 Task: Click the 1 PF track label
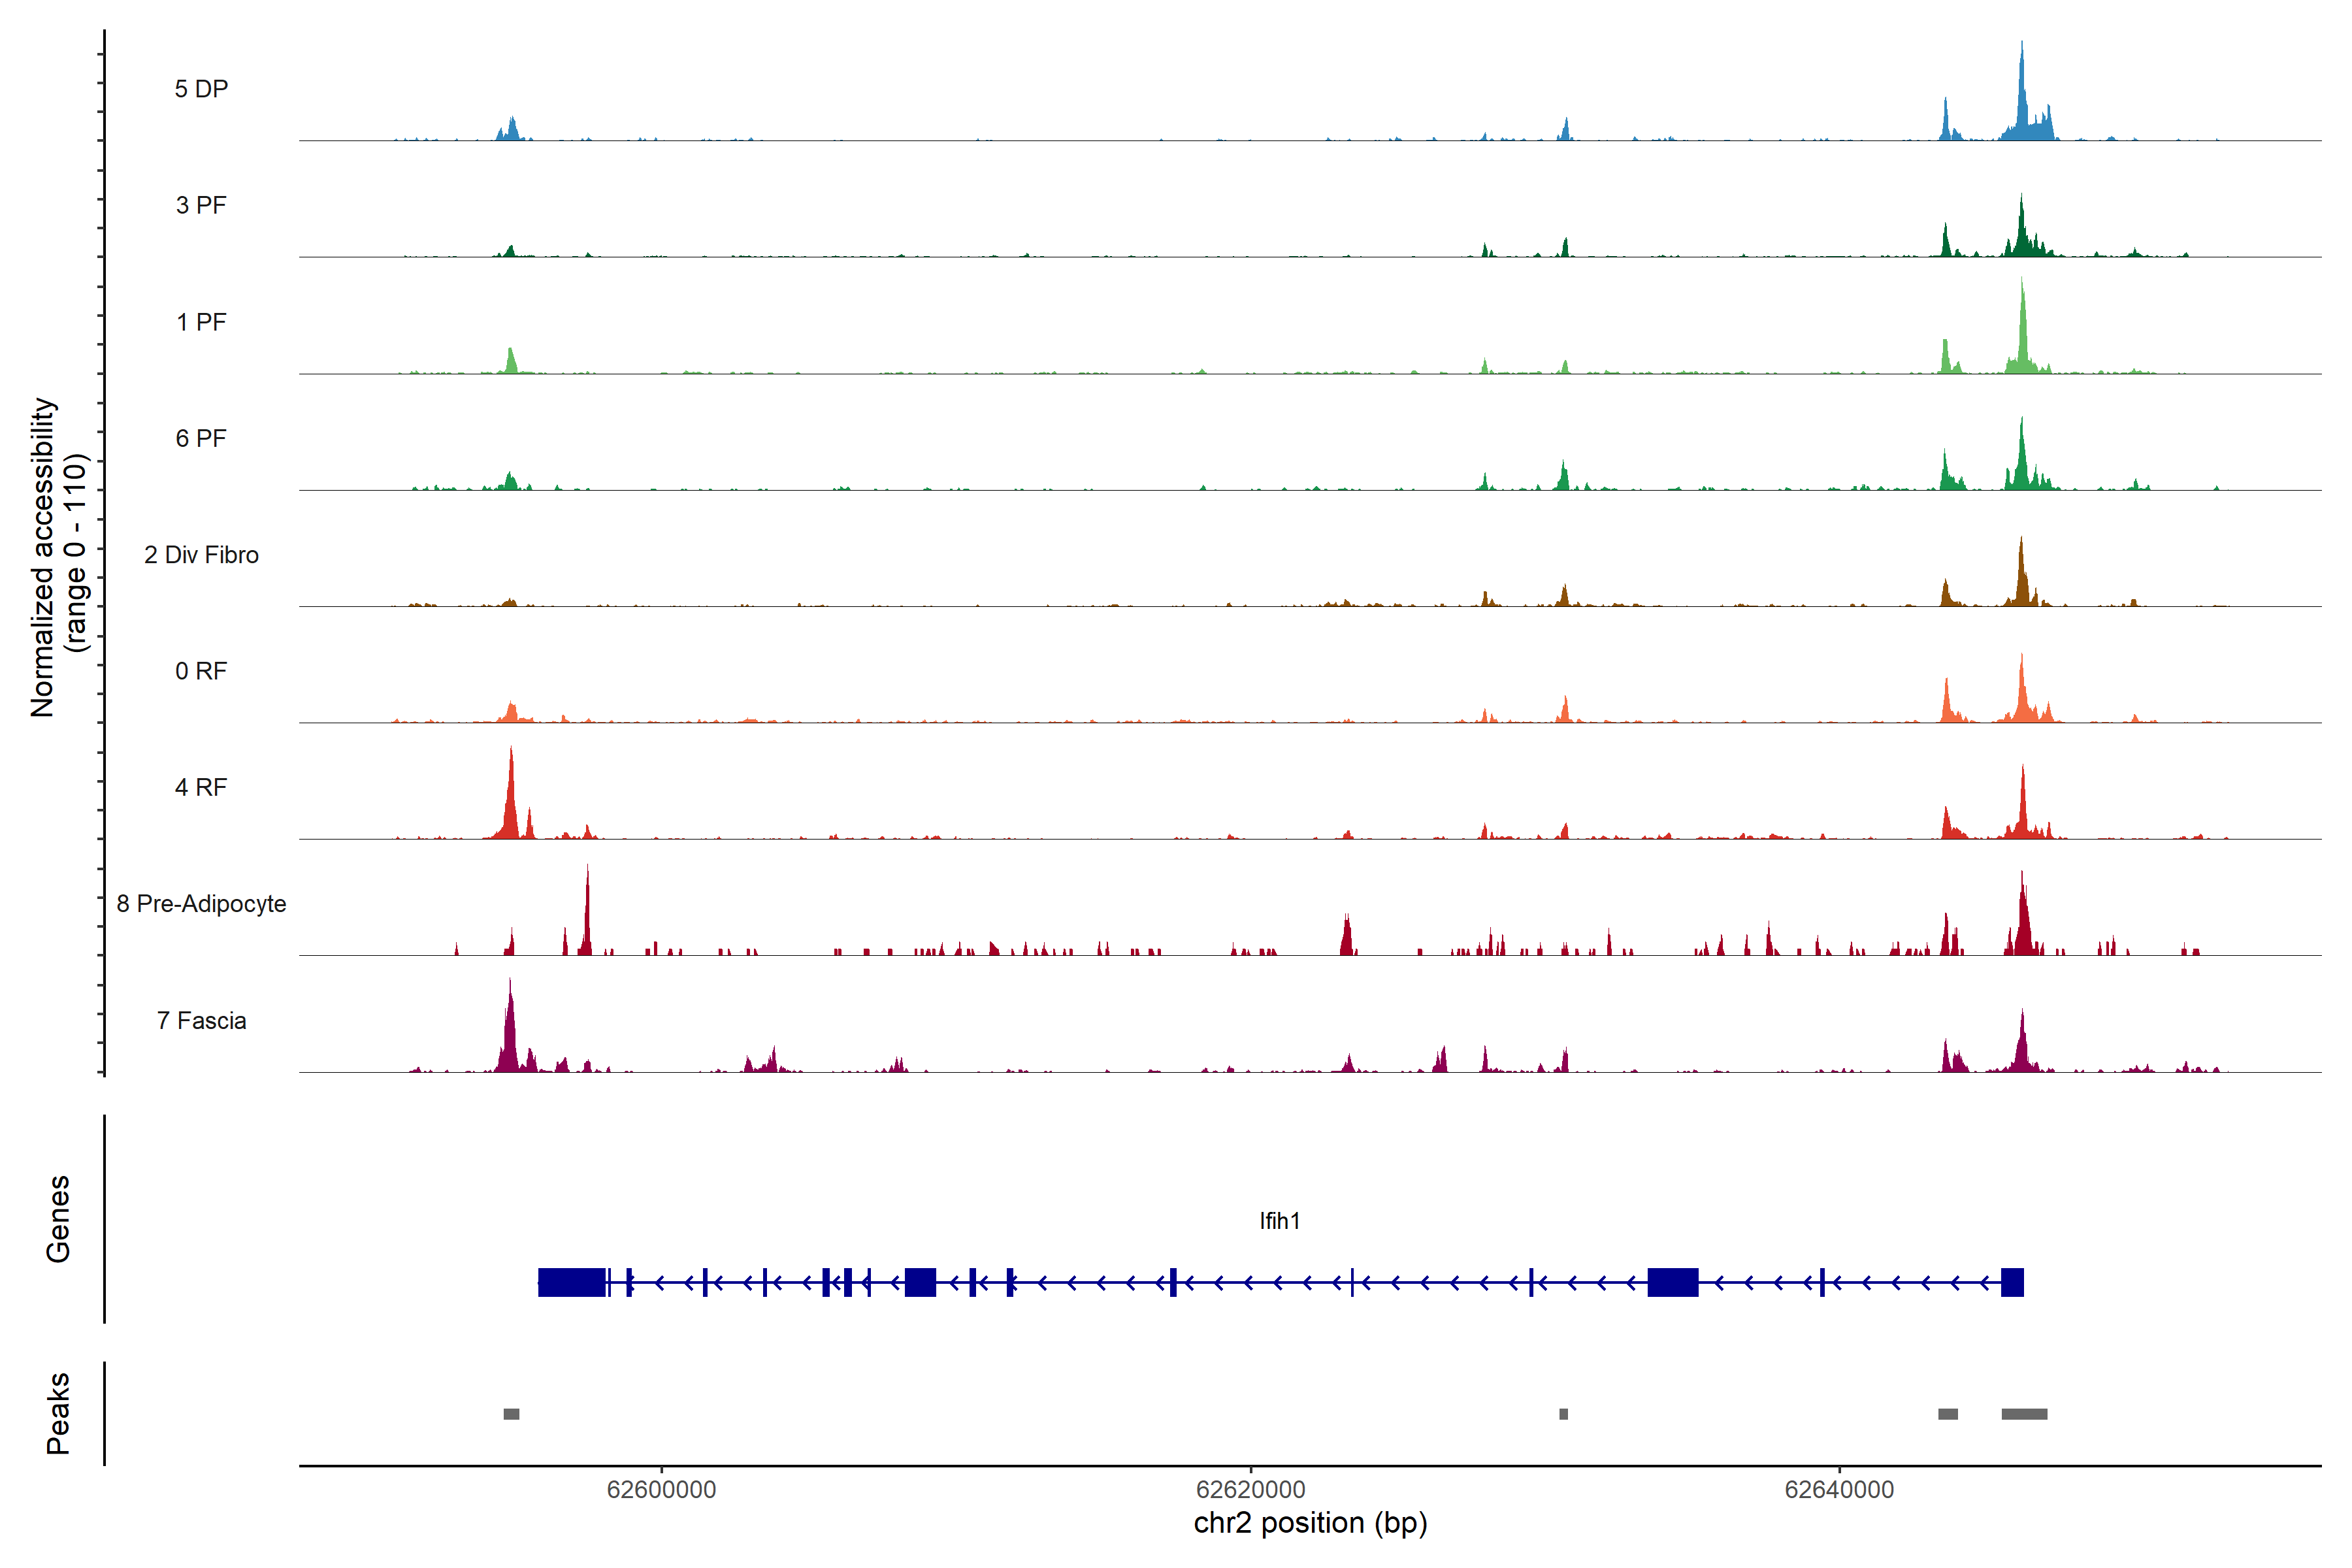201,322
